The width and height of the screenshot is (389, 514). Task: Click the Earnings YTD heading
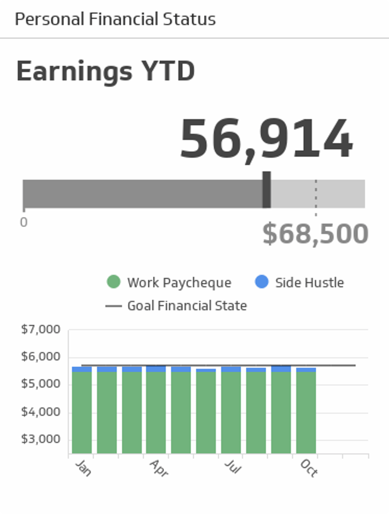[x=106, y=72]
